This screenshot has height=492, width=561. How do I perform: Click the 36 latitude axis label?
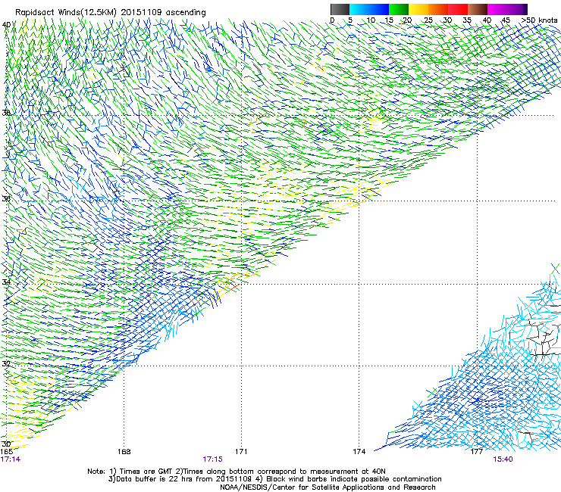pyautogui.click(x=6, y=198)
